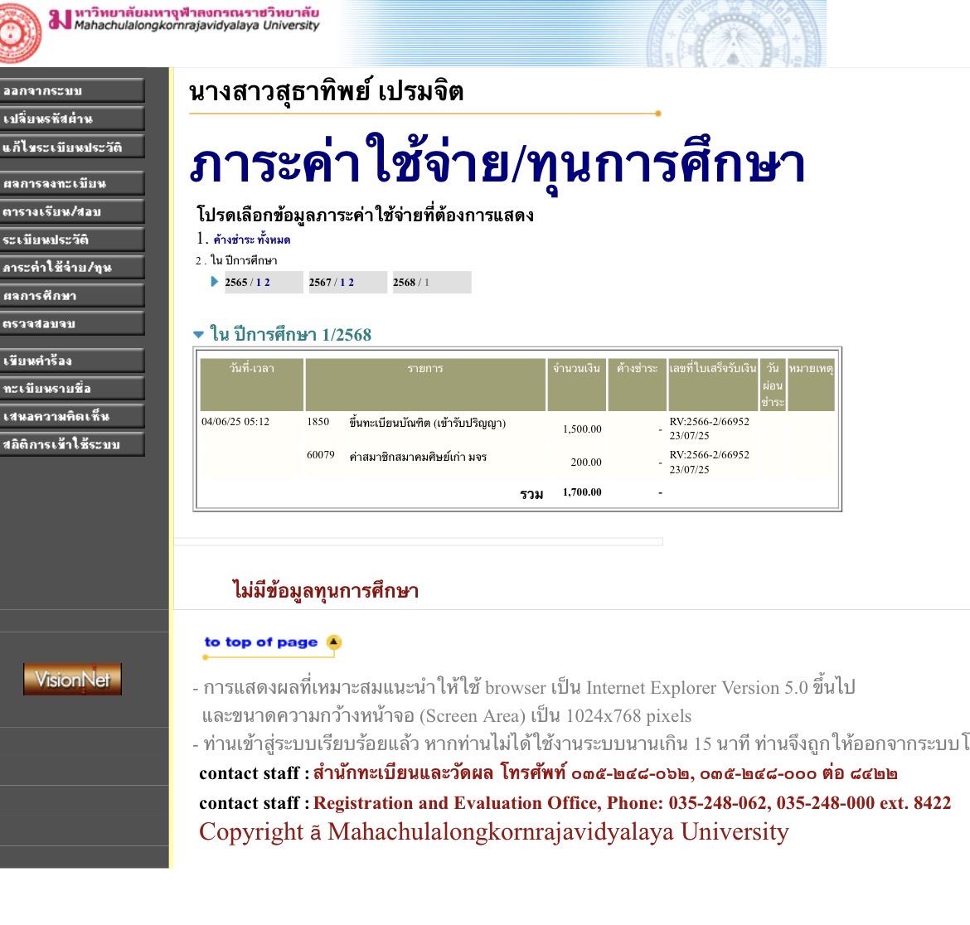Click the blue arrow before year 2565

[215, 282]
